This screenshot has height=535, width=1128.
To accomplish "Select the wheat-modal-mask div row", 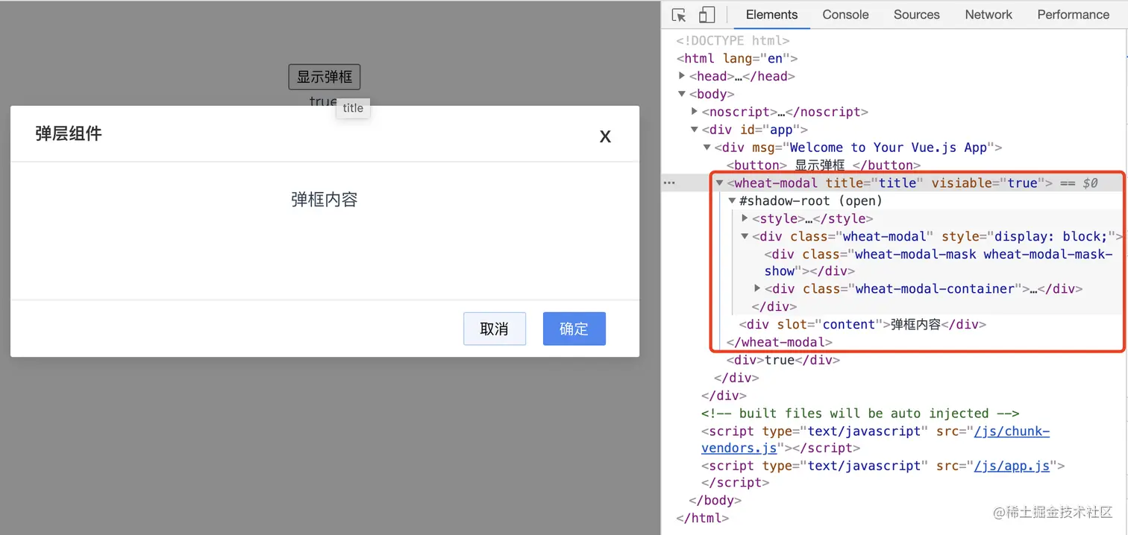I will click(939, 262).
